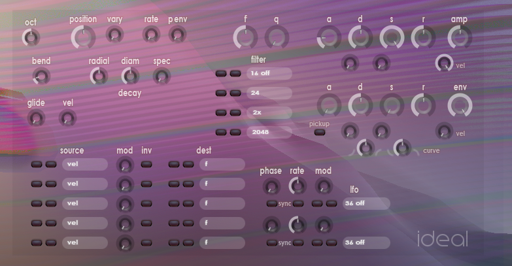
Task: Click the amp level knob
Action: click(x=460, y=37)
